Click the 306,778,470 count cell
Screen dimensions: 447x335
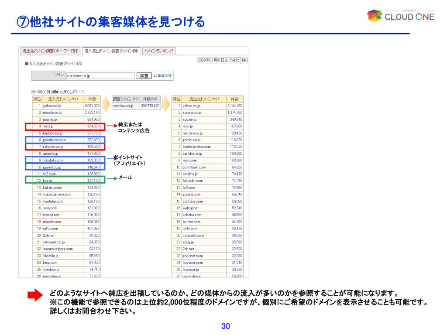[x=150, y=106]
